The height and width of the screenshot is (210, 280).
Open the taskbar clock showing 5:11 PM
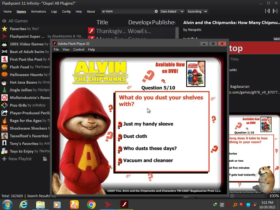tap(267, 205)
